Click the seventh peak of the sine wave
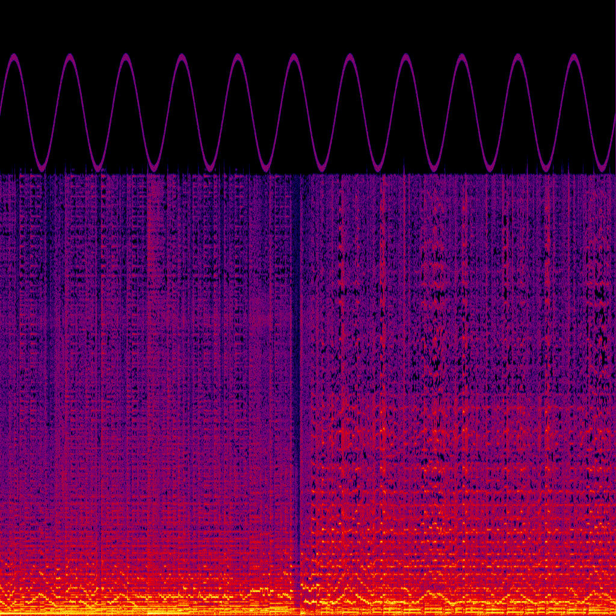 pyautogui.click(x=350, y=57)
